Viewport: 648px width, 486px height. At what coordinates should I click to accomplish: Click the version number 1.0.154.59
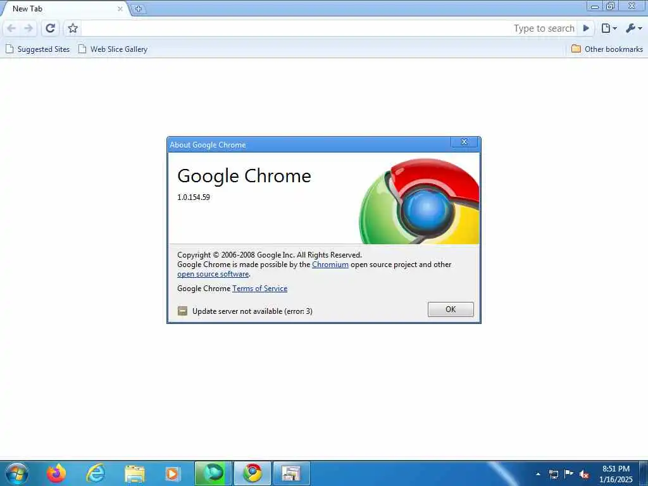tap(194, 197)
